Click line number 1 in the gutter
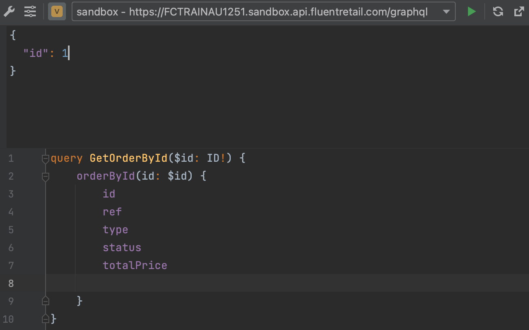Screen dimensions: 529x330 pyautogui.click(x=11, y=158)
